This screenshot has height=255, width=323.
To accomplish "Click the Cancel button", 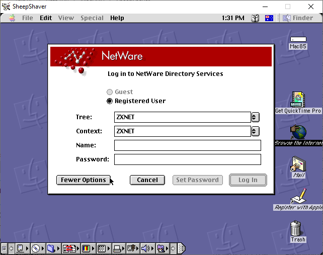I will pyautogui.click(x=147, y=180).
